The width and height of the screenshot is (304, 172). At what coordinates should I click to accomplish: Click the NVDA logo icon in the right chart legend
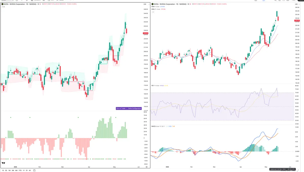pyautogui.click(x=153, y=4)
